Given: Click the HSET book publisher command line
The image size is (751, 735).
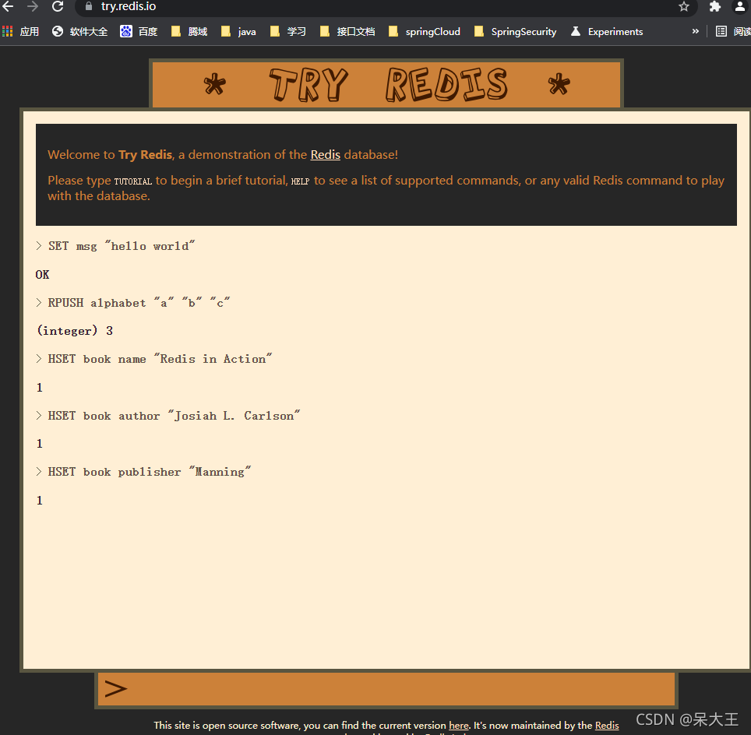Looking at the screenshot, I should coord(143,472).
